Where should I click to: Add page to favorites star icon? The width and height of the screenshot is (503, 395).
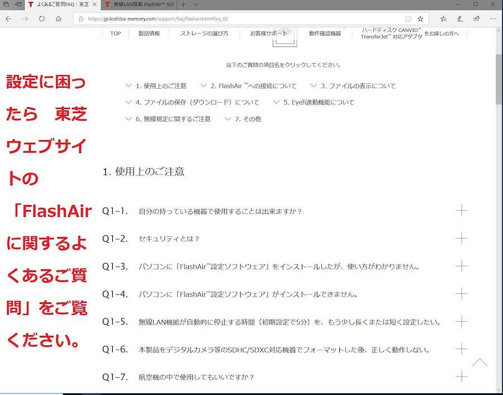(420, 19)
